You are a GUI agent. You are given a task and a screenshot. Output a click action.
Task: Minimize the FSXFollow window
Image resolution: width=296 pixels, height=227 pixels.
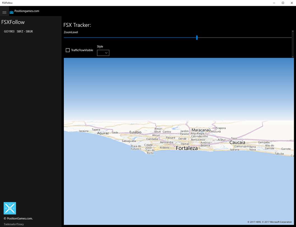(274, 3)
